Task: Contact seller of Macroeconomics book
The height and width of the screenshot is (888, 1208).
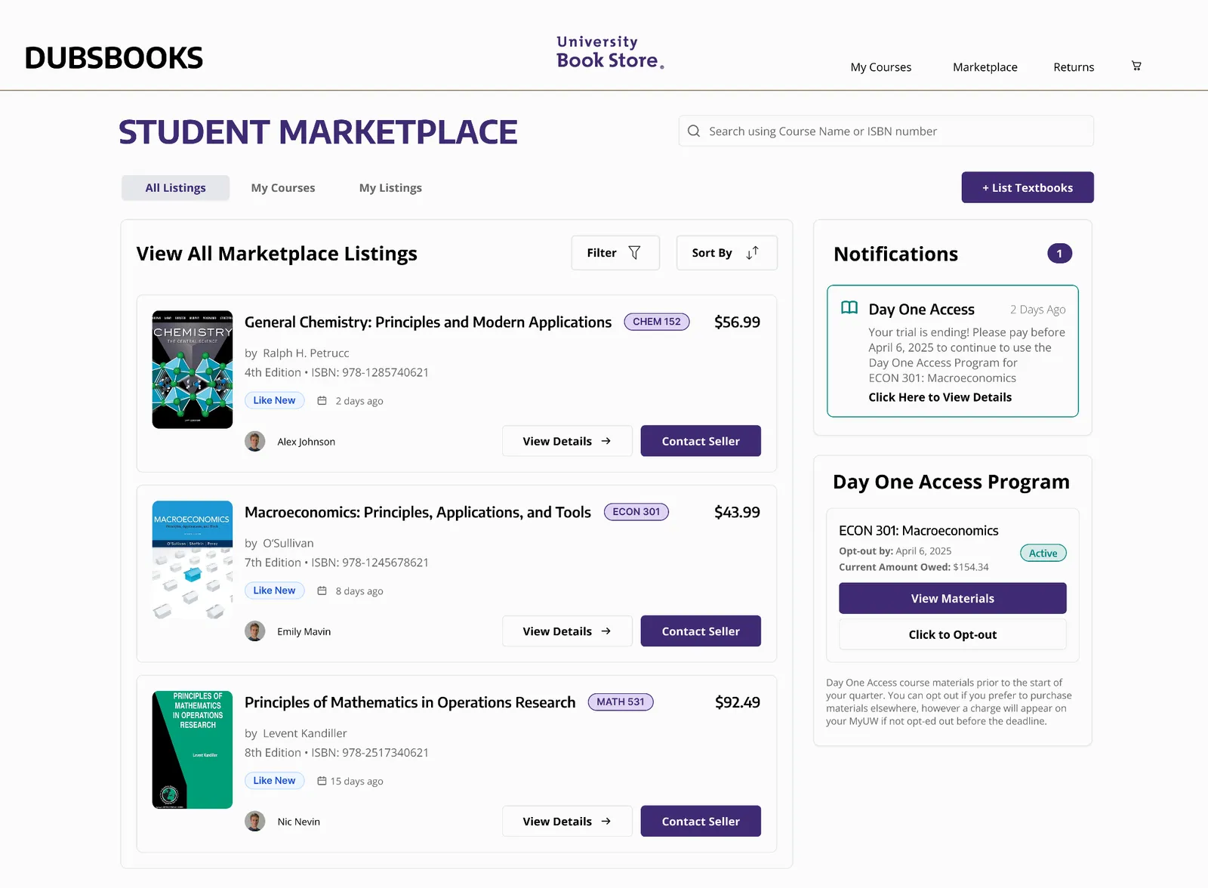Action: [x=701, y=631]
